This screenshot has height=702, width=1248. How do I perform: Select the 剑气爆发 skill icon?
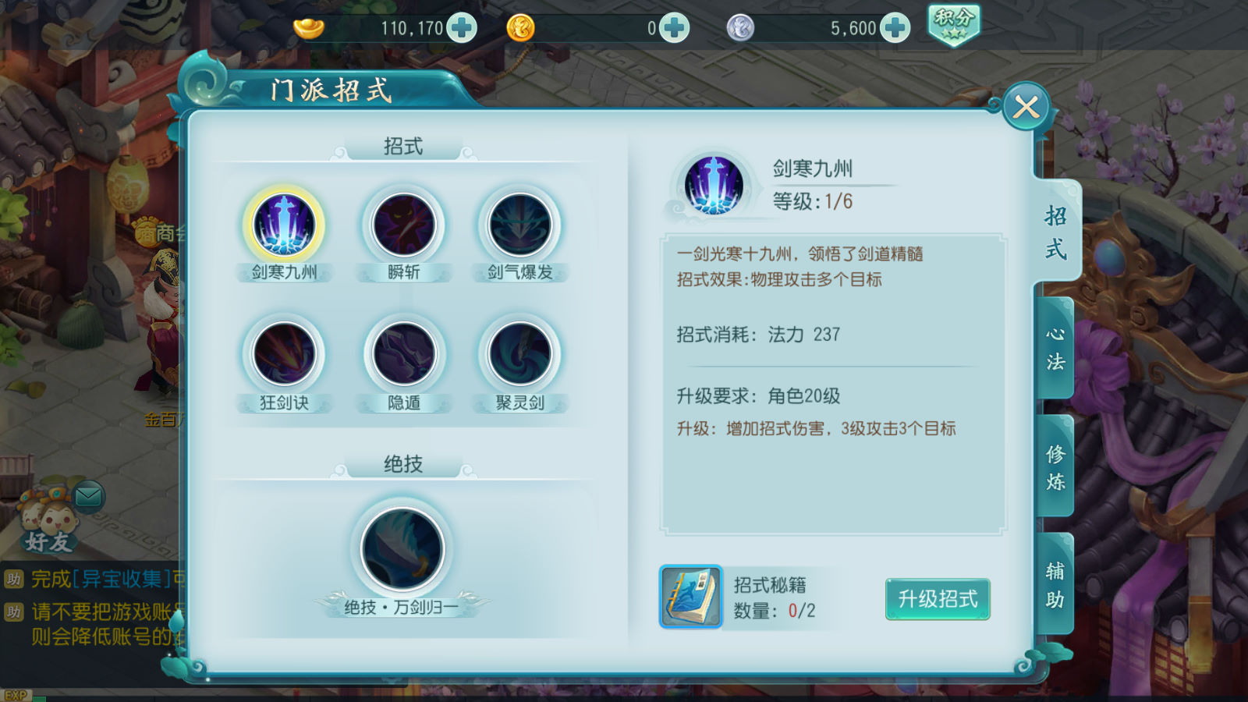(519, 225)
